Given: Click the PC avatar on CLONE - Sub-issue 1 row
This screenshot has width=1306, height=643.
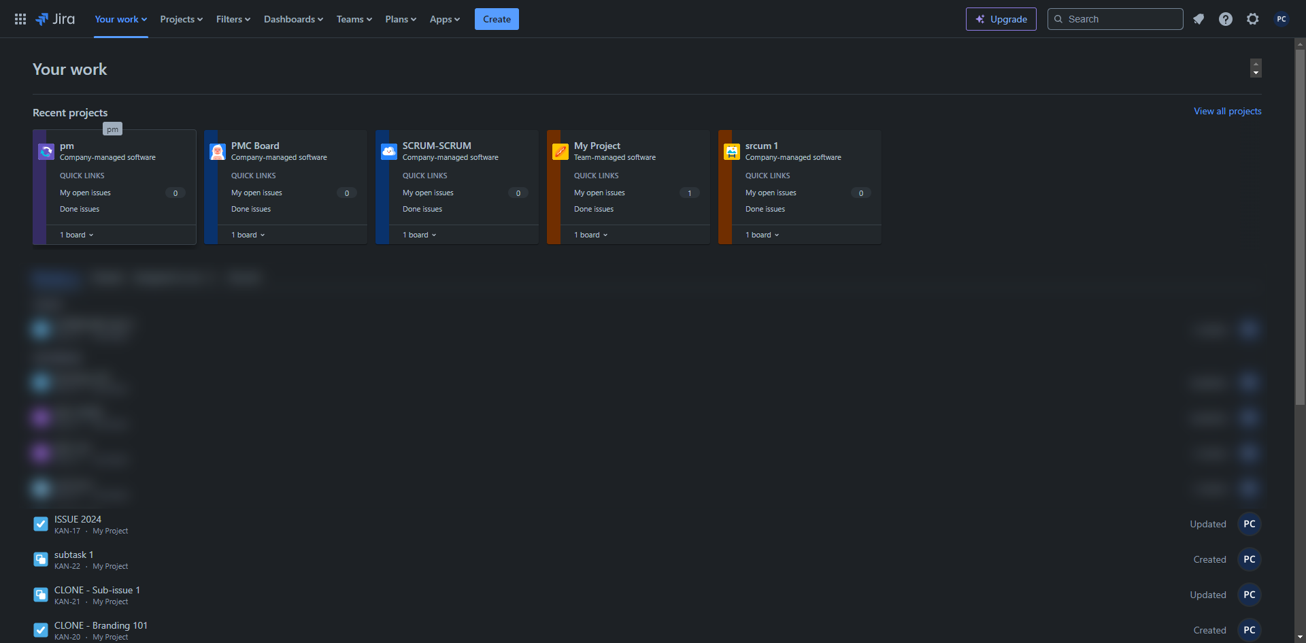Looking at the screenshot, I should point(1250,595).
